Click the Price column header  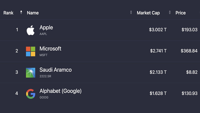tap(180, 13)
